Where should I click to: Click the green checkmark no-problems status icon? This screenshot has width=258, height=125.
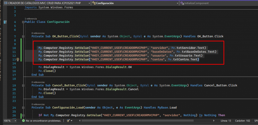(23, 121)
